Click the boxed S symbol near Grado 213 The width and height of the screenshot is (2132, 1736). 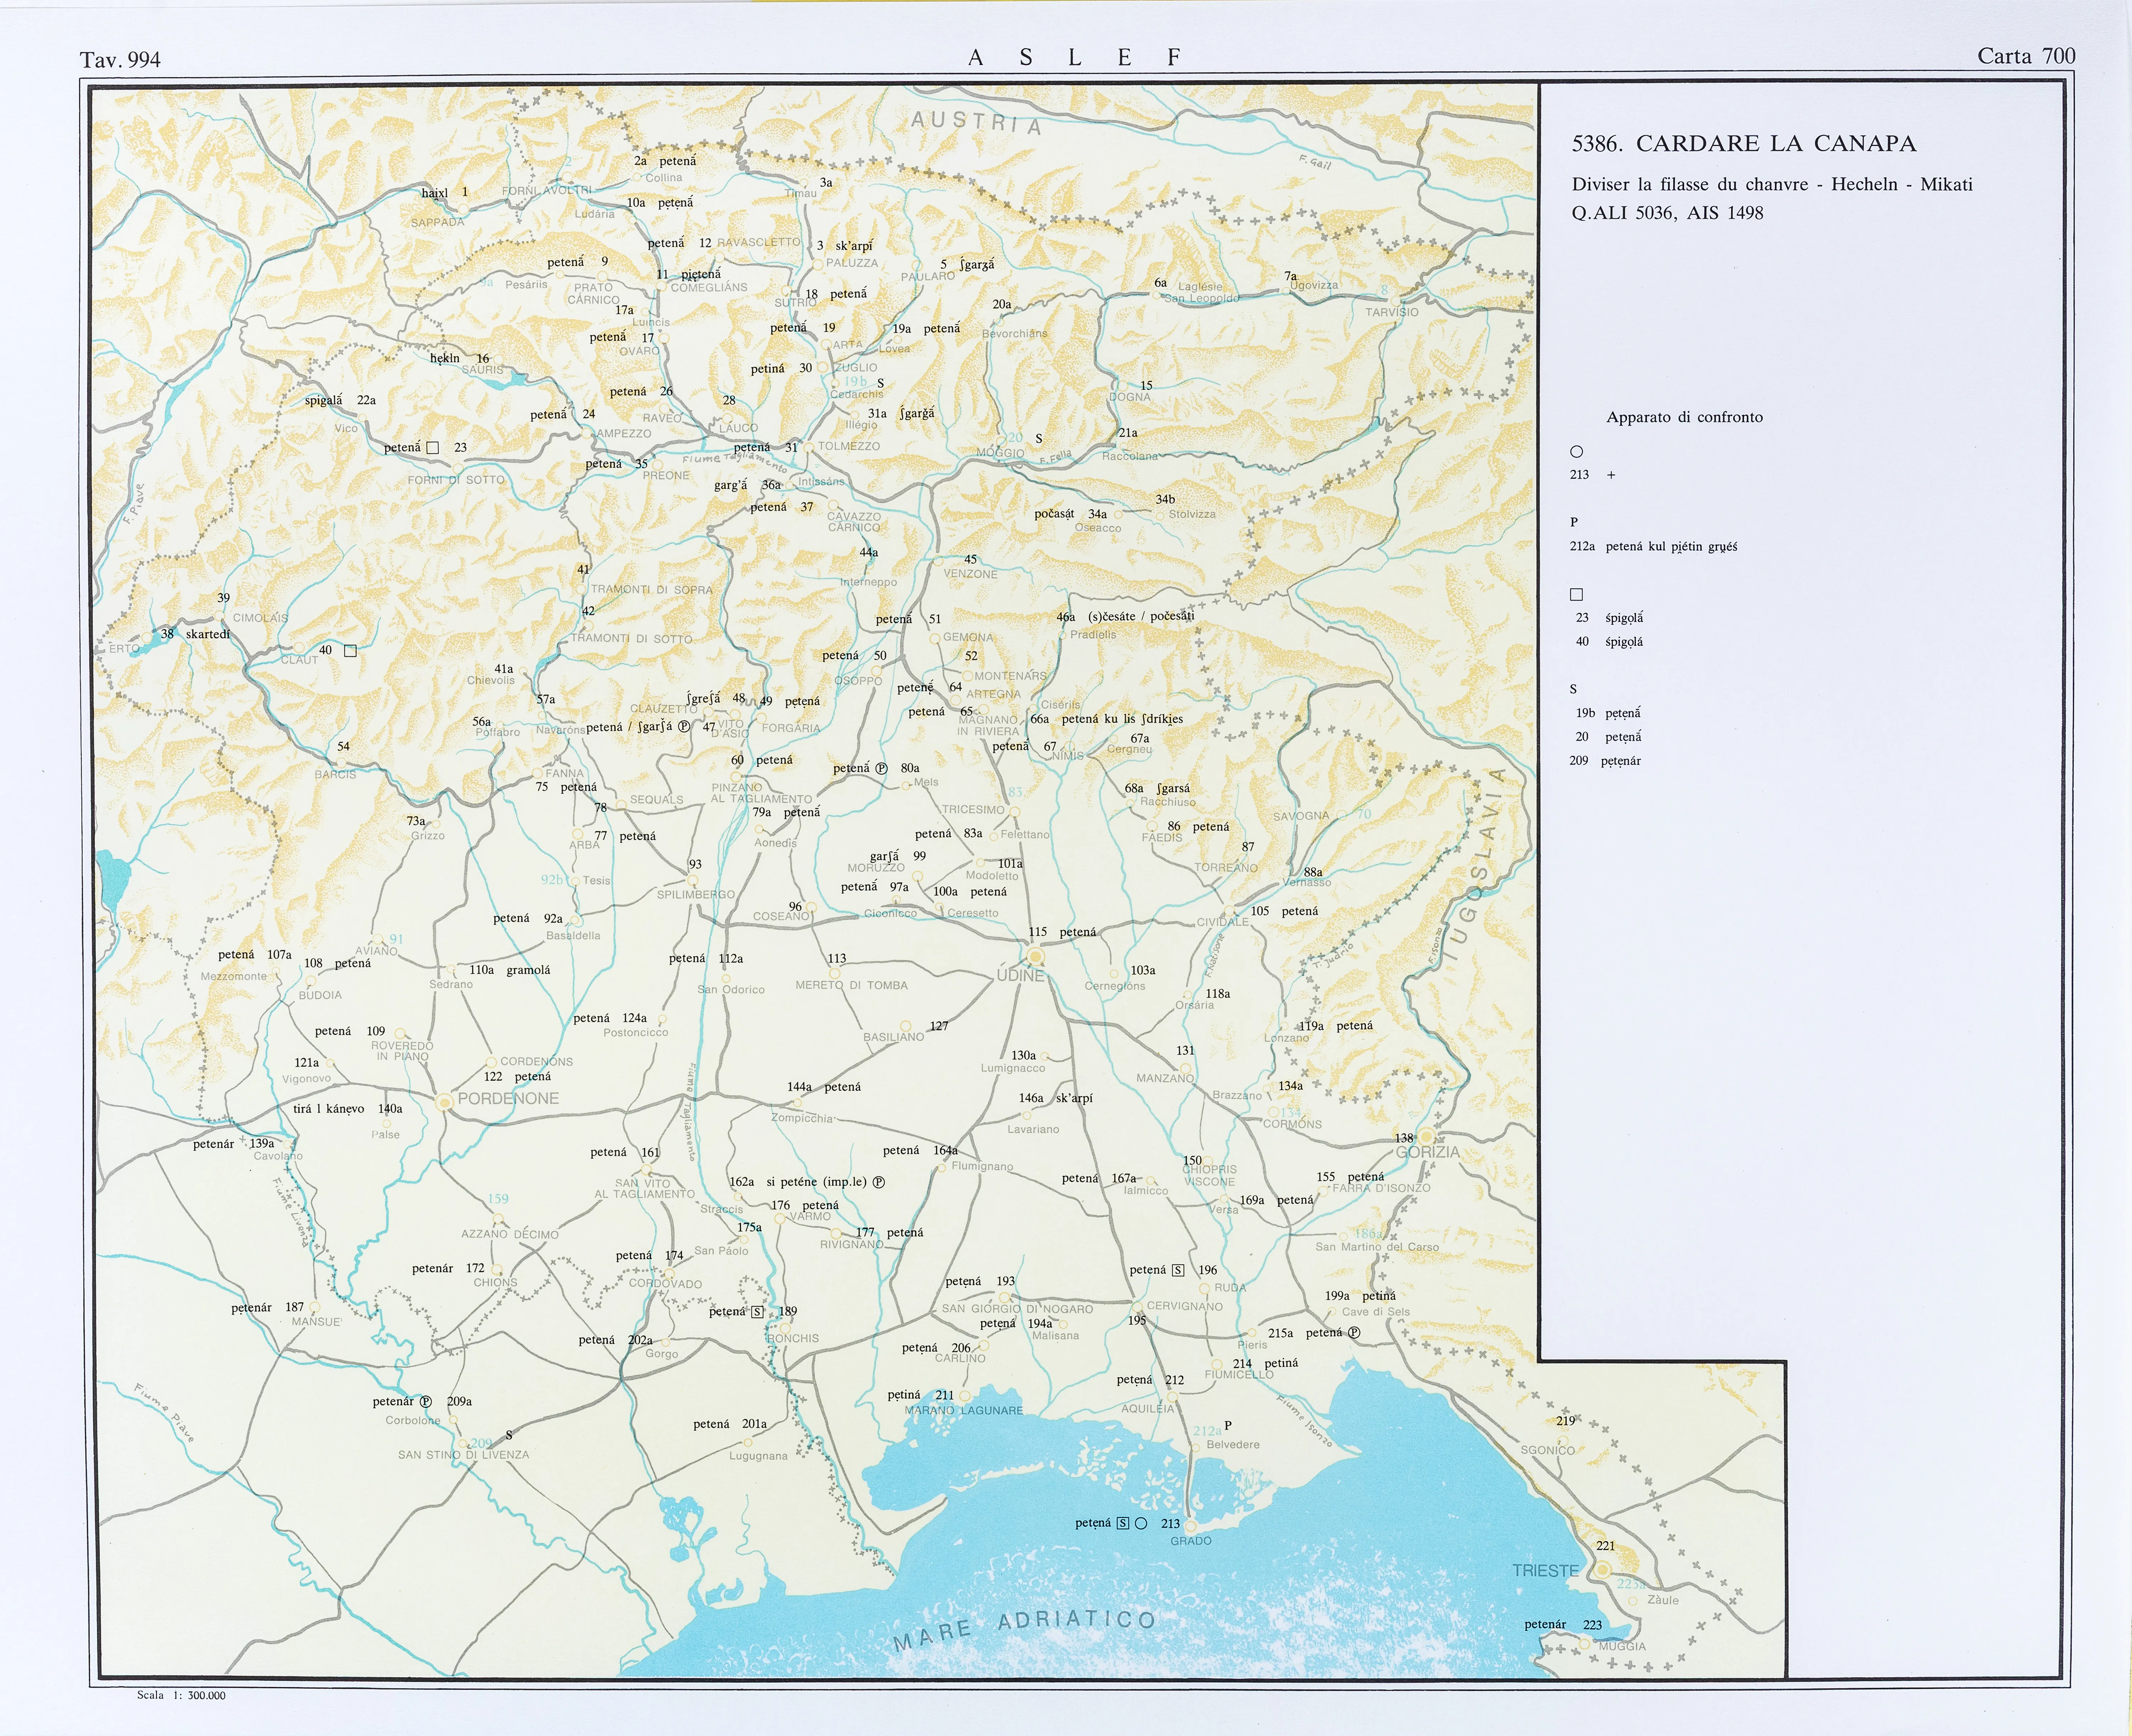click(1122, 1523)
